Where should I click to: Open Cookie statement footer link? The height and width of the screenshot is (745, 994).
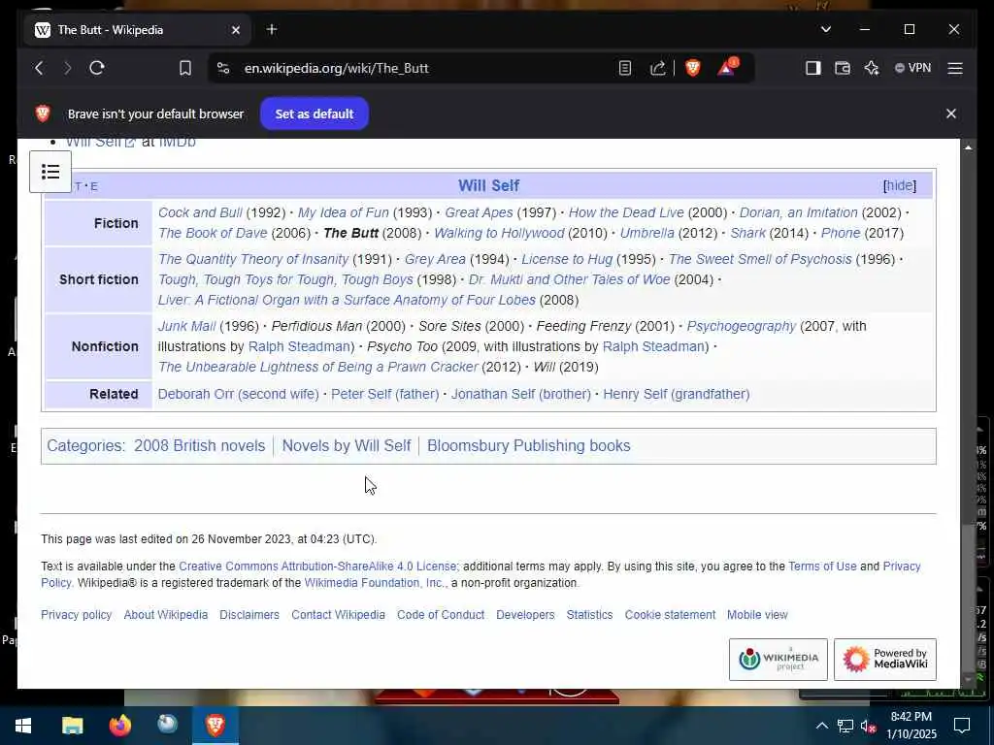(x=670, y=615)
